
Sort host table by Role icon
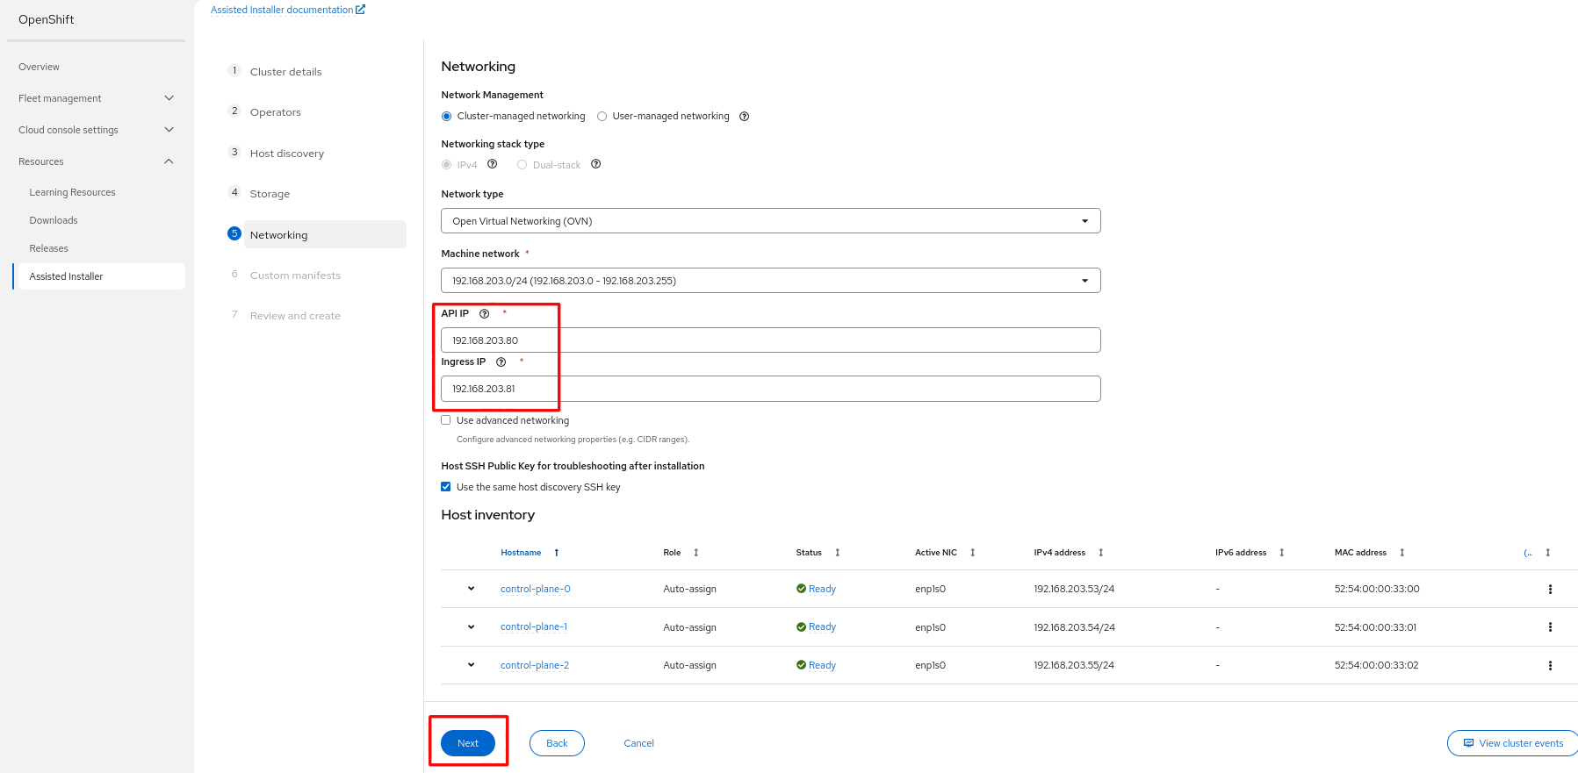pos(695,553)
